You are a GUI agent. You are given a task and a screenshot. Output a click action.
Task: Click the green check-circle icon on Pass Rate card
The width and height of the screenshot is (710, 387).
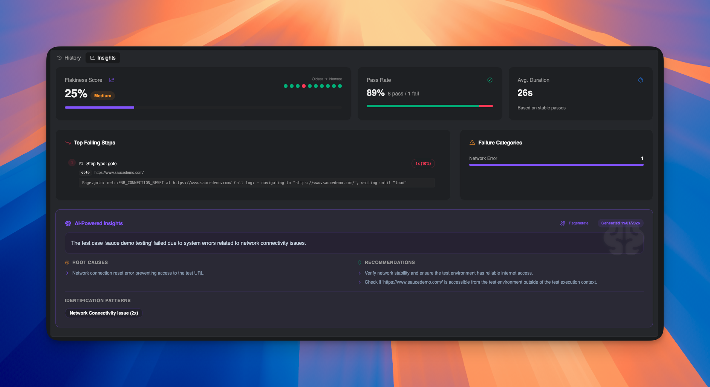pos(490,80)
